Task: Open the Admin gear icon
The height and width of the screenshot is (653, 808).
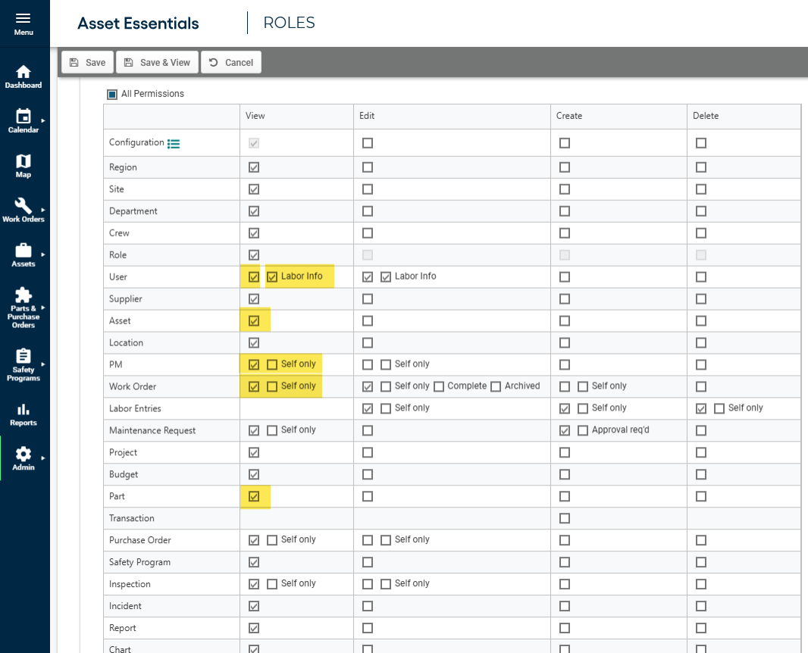Action: click(23, 454)
